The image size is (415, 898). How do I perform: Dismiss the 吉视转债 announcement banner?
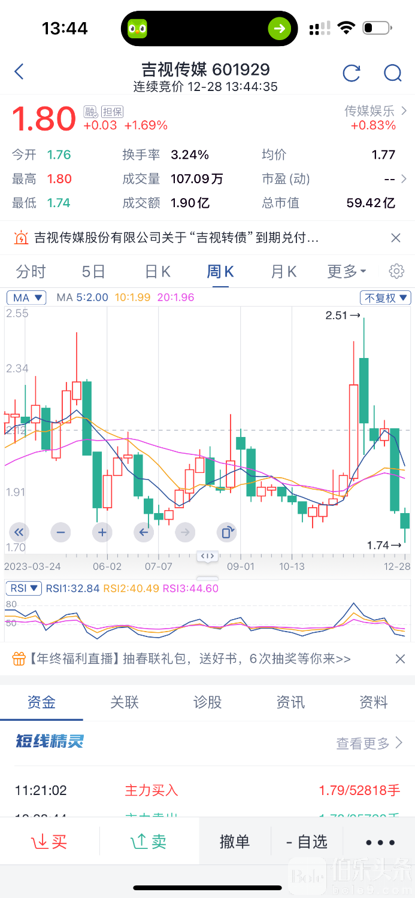(395, 238)
